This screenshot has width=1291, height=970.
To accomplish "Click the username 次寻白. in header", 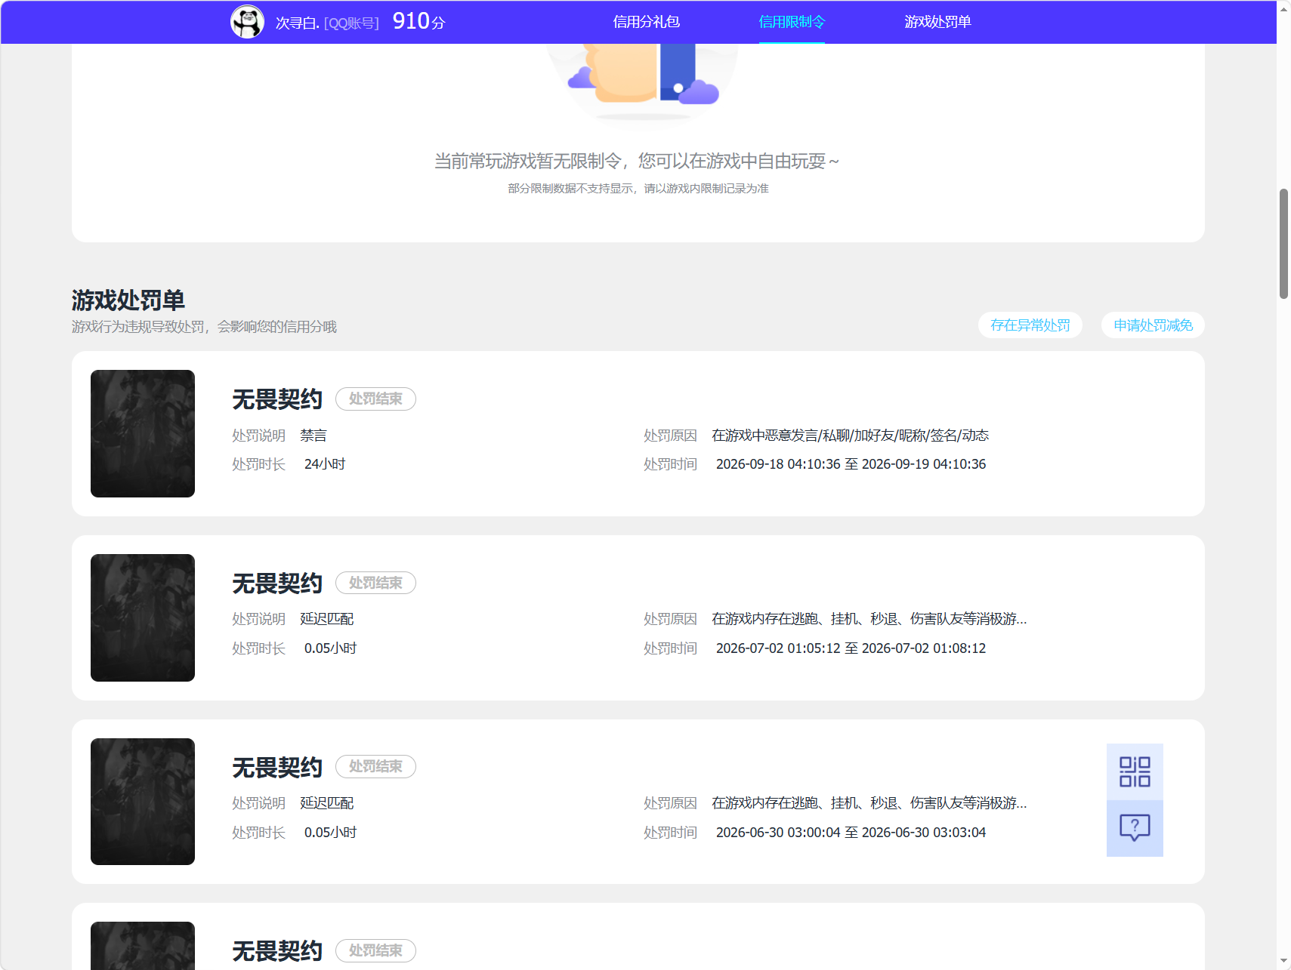I will click(298, 23).
